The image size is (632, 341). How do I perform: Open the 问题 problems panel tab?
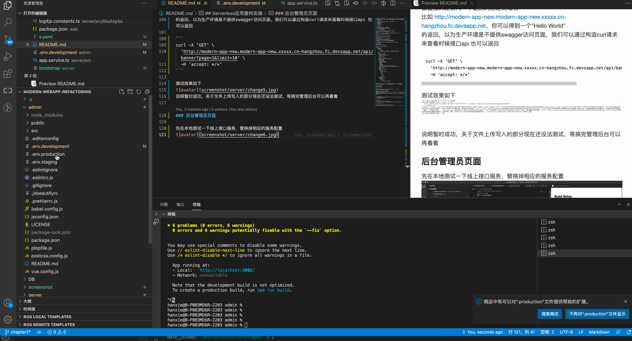point(164,204)
